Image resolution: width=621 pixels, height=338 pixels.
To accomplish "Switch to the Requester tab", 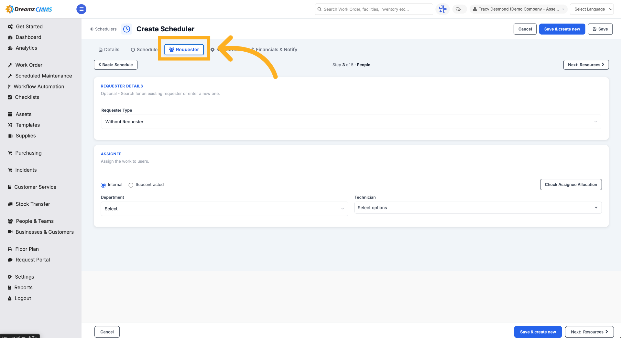I will click(184, 49).
